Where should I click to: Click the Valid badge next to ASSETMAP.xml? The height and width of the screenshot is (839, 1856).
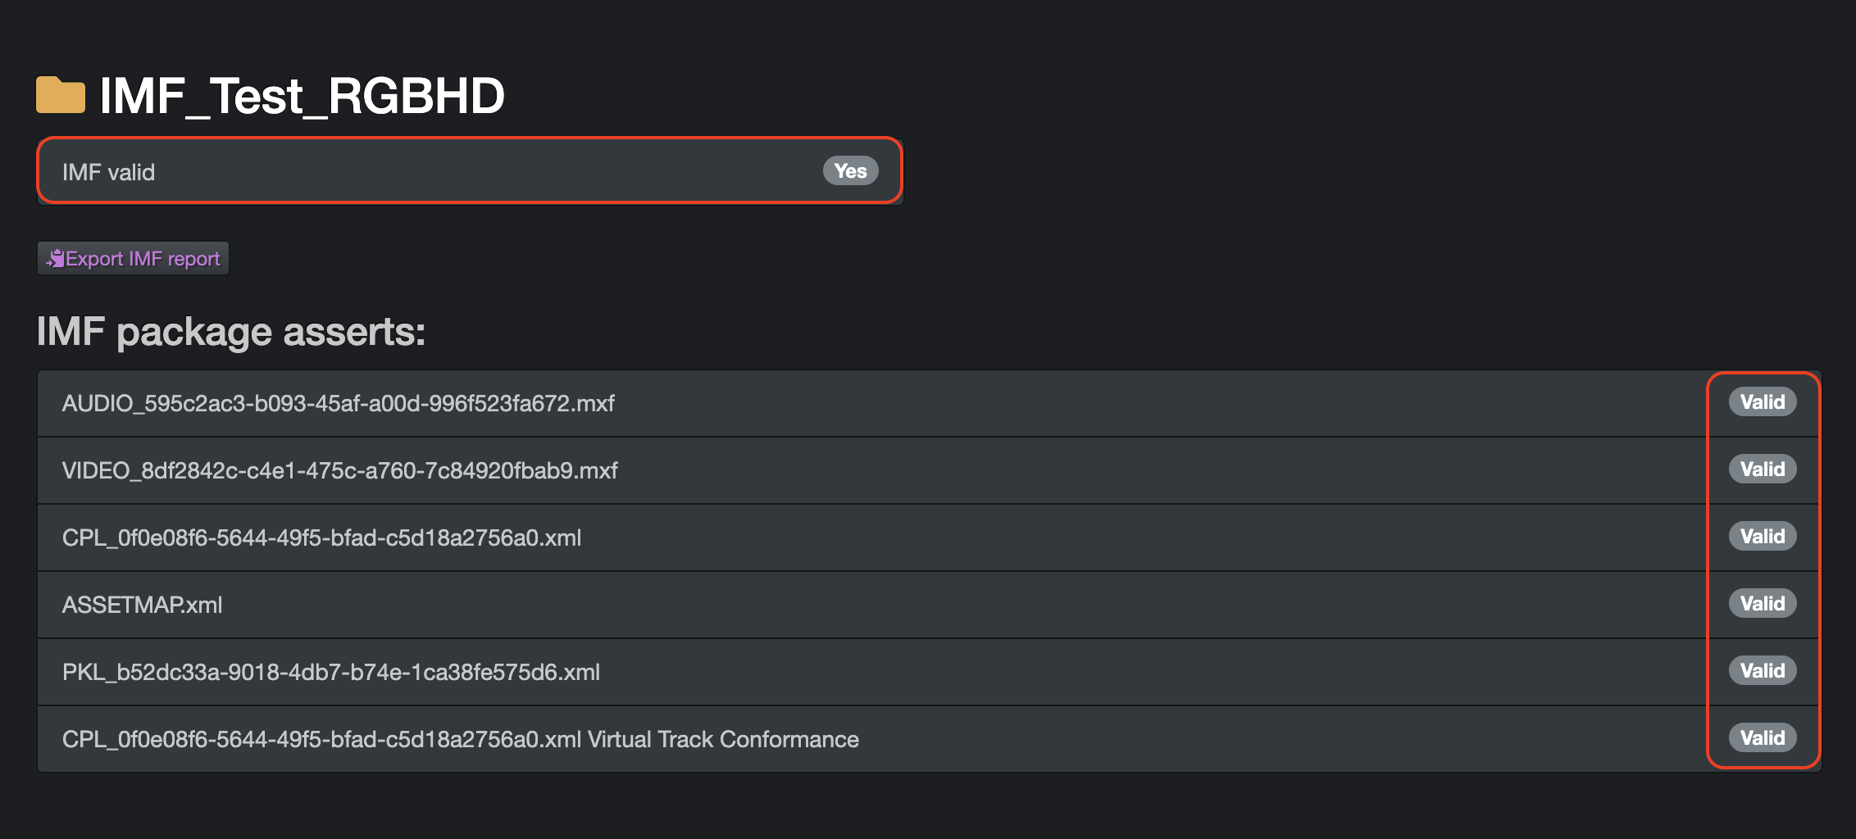(1763, 604)
